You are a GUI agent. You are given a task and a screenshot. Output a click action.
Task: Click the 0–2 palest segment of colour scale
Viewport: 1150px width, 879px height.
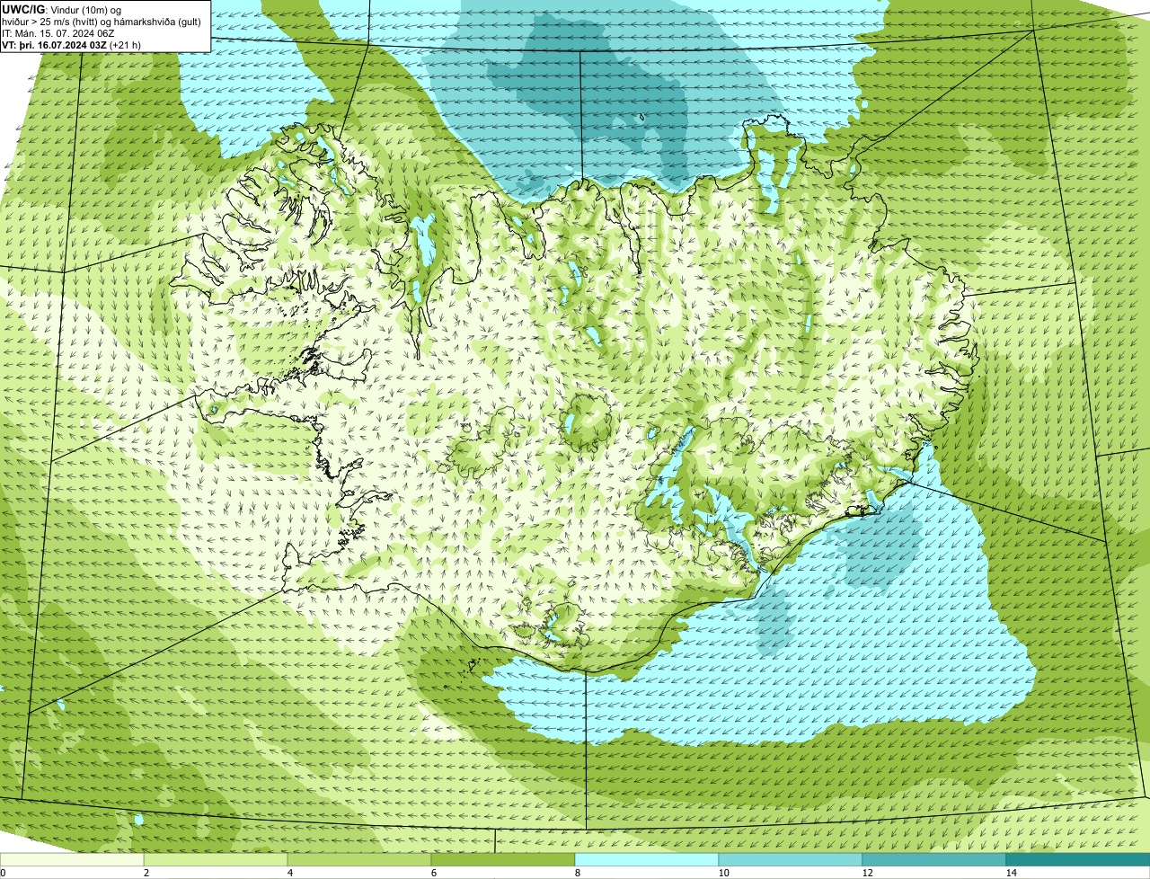click(x=72, y=859)
